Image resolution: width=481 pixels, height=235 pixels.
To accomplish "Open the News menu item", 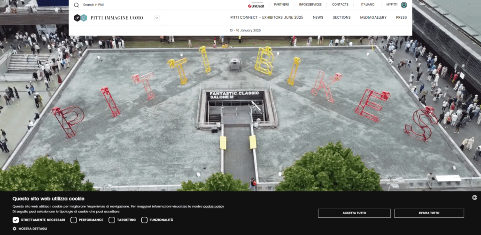I will 318,17.
